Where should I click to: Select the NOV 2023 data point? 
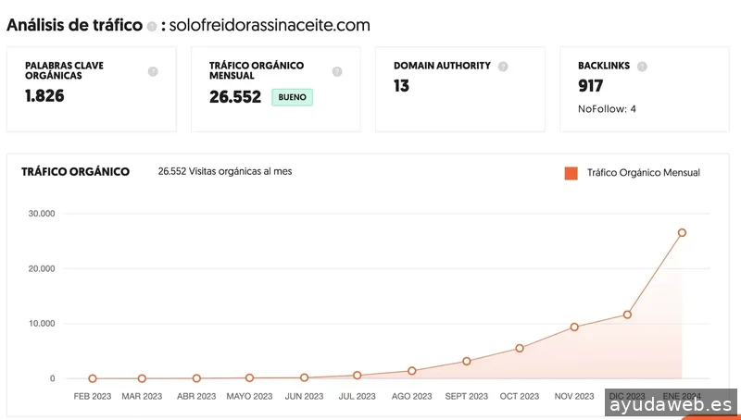point(574,327)
